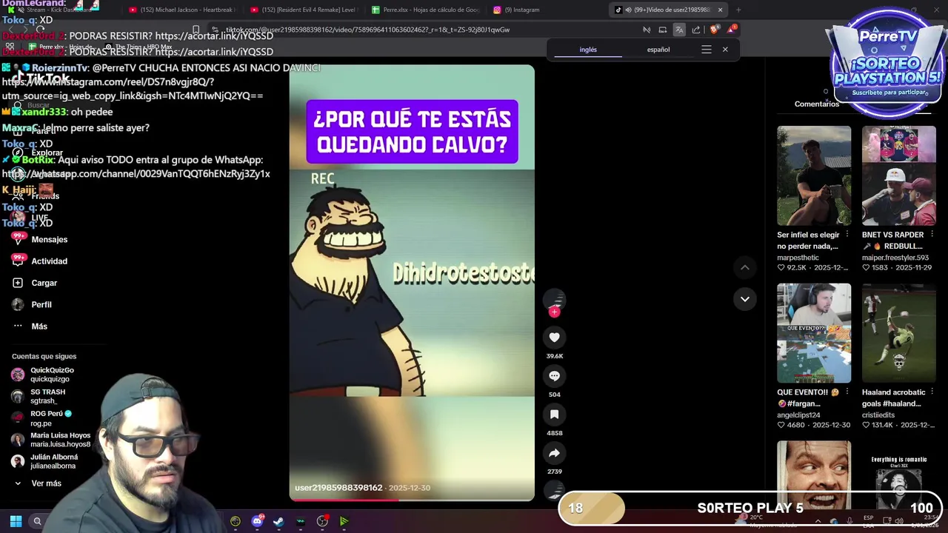This screenshot has height=533, width=948.
Task: Open the angelclips124 author link
Action: pyautogui.click(x=798, y=415)
